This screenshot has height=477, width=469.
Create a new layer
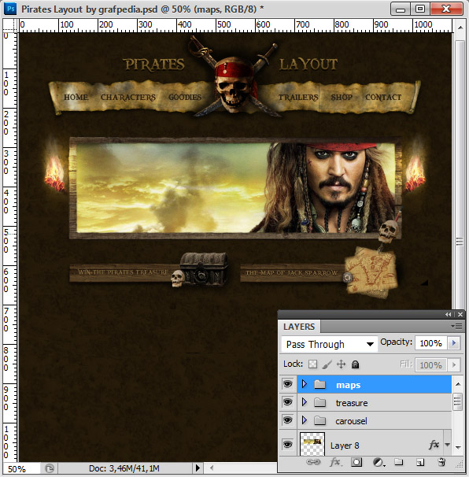click(x=420, y=463)
